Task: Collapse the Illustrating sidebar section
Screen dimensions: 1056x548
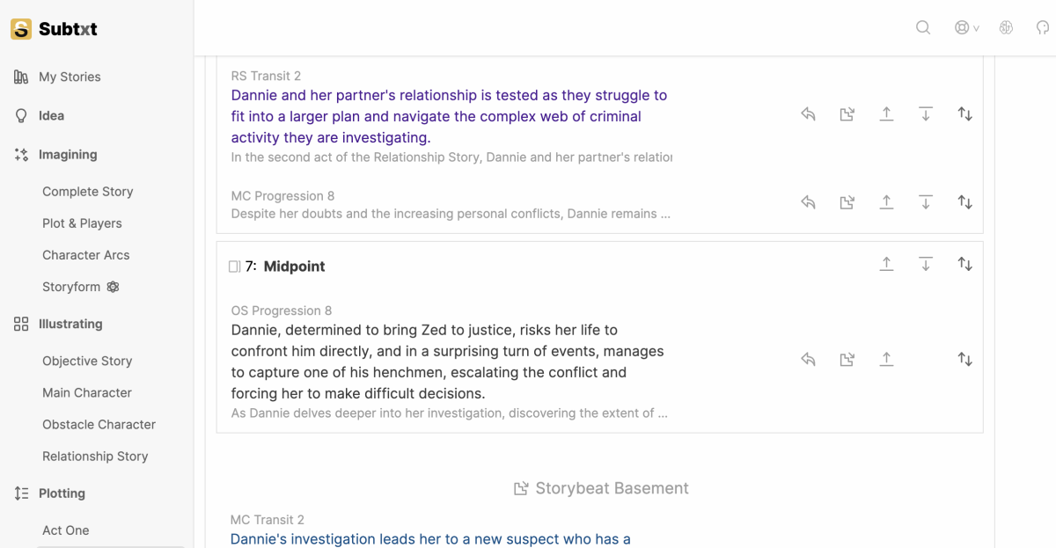Action: pos(70,324)
